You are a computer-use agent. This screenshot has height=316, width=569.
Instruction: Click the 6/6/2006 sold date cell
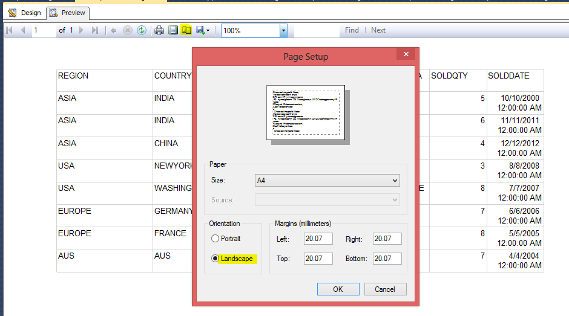click(x=515, y=216)
